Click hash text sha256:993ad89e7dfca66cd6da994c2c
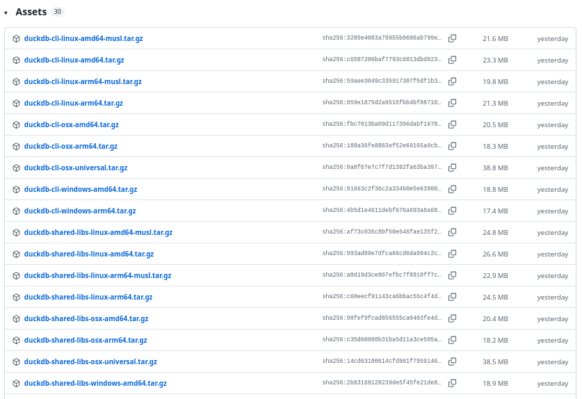Viewport: 582px width, 399px height. click(382, 253)
